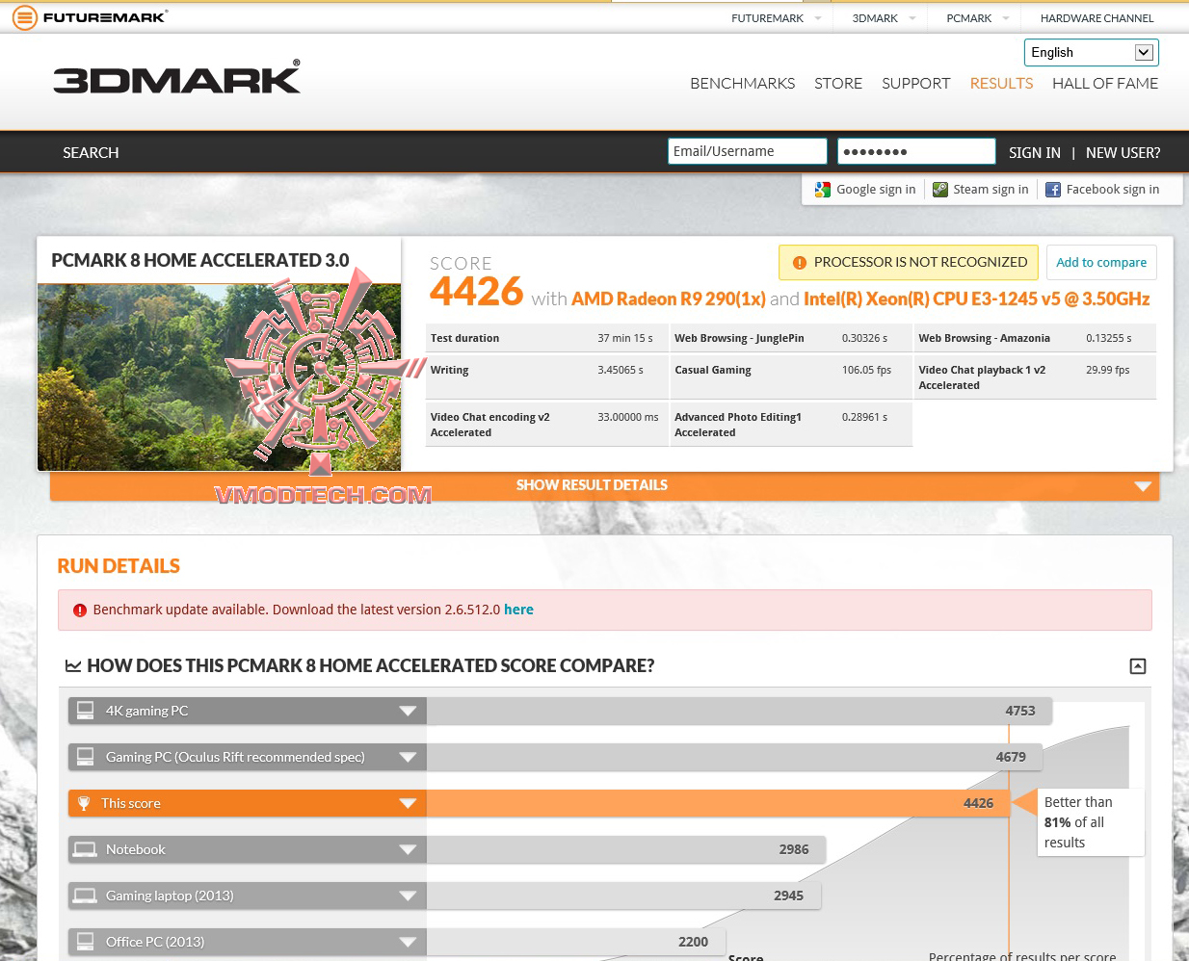Open the English language dropdown
The width and height of the screenshot is (1189, 961).
pos(1091,52)
